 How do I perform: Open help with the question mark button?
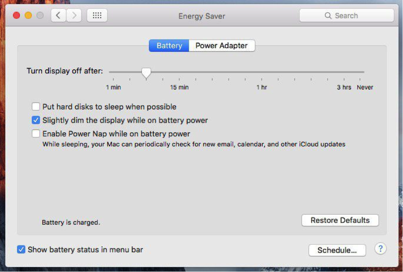(381, 249)
